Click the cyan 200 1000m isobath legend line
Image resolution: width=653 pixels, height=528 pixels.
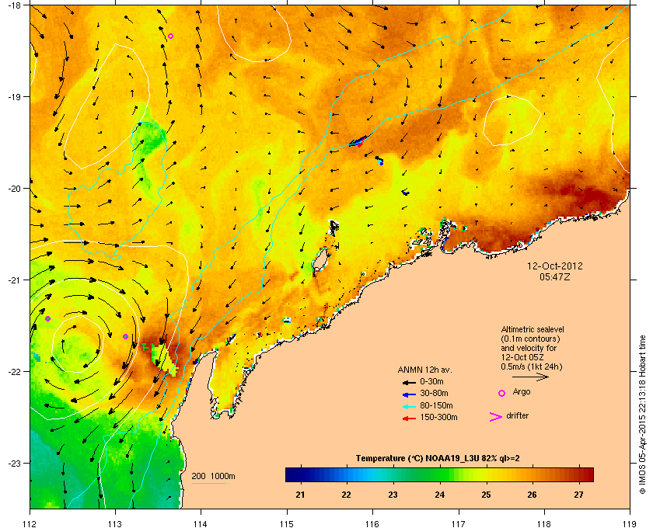(208, 484)
